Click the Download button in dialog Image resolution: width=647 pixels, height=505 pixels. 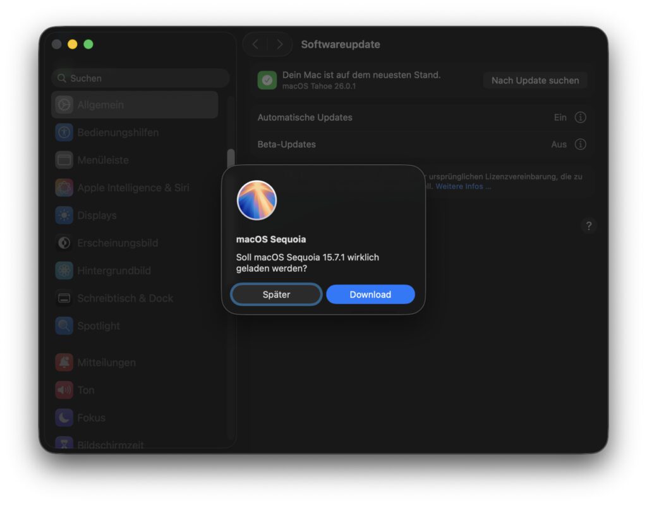coord(370,295)
